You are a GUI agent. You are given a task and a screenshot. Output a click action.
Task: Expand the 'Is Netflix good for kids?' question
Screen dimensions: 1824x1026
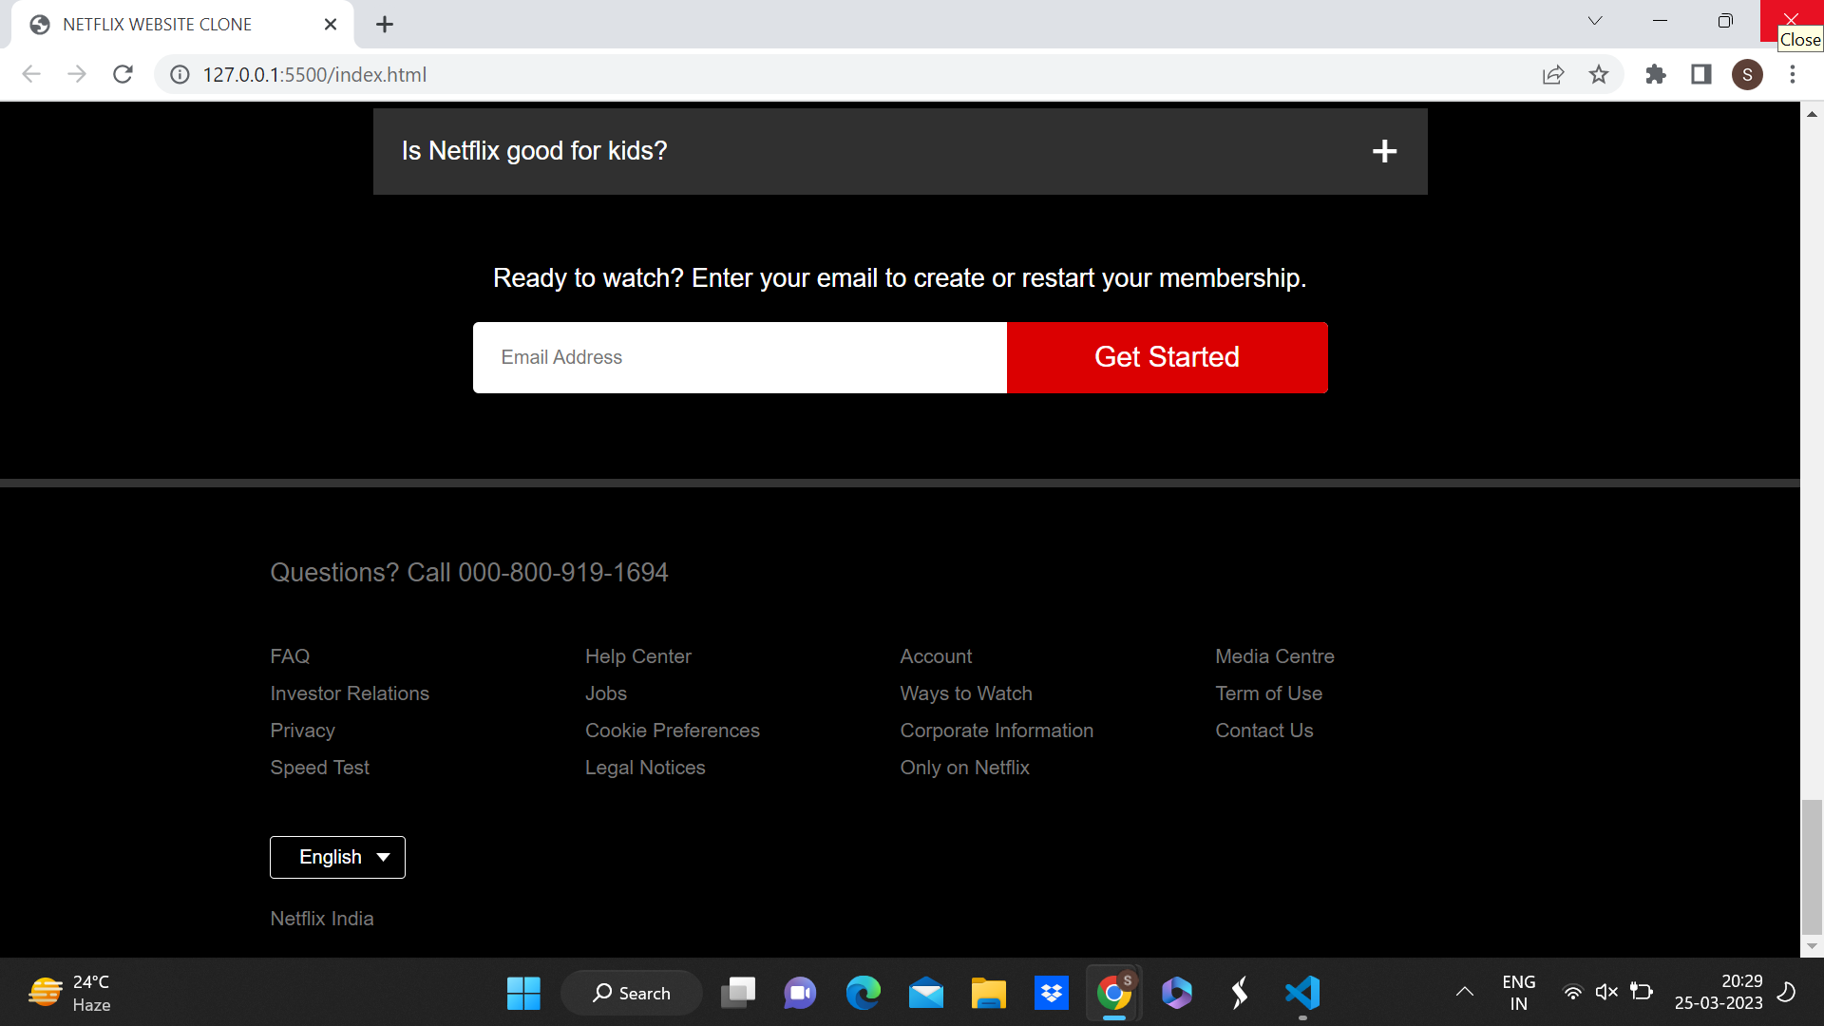1384,150
